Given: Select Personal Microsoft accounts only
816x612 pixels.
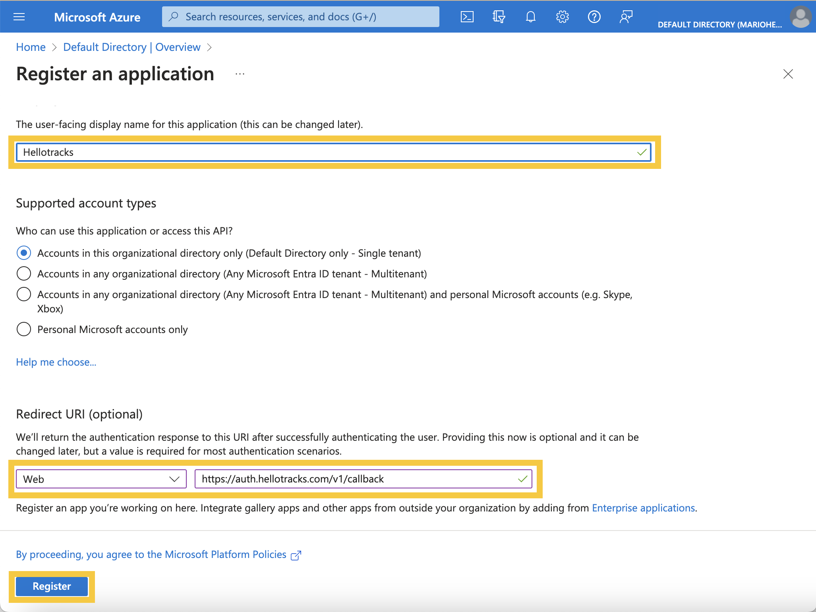Looking at the screenshot, I should (24, 329).
